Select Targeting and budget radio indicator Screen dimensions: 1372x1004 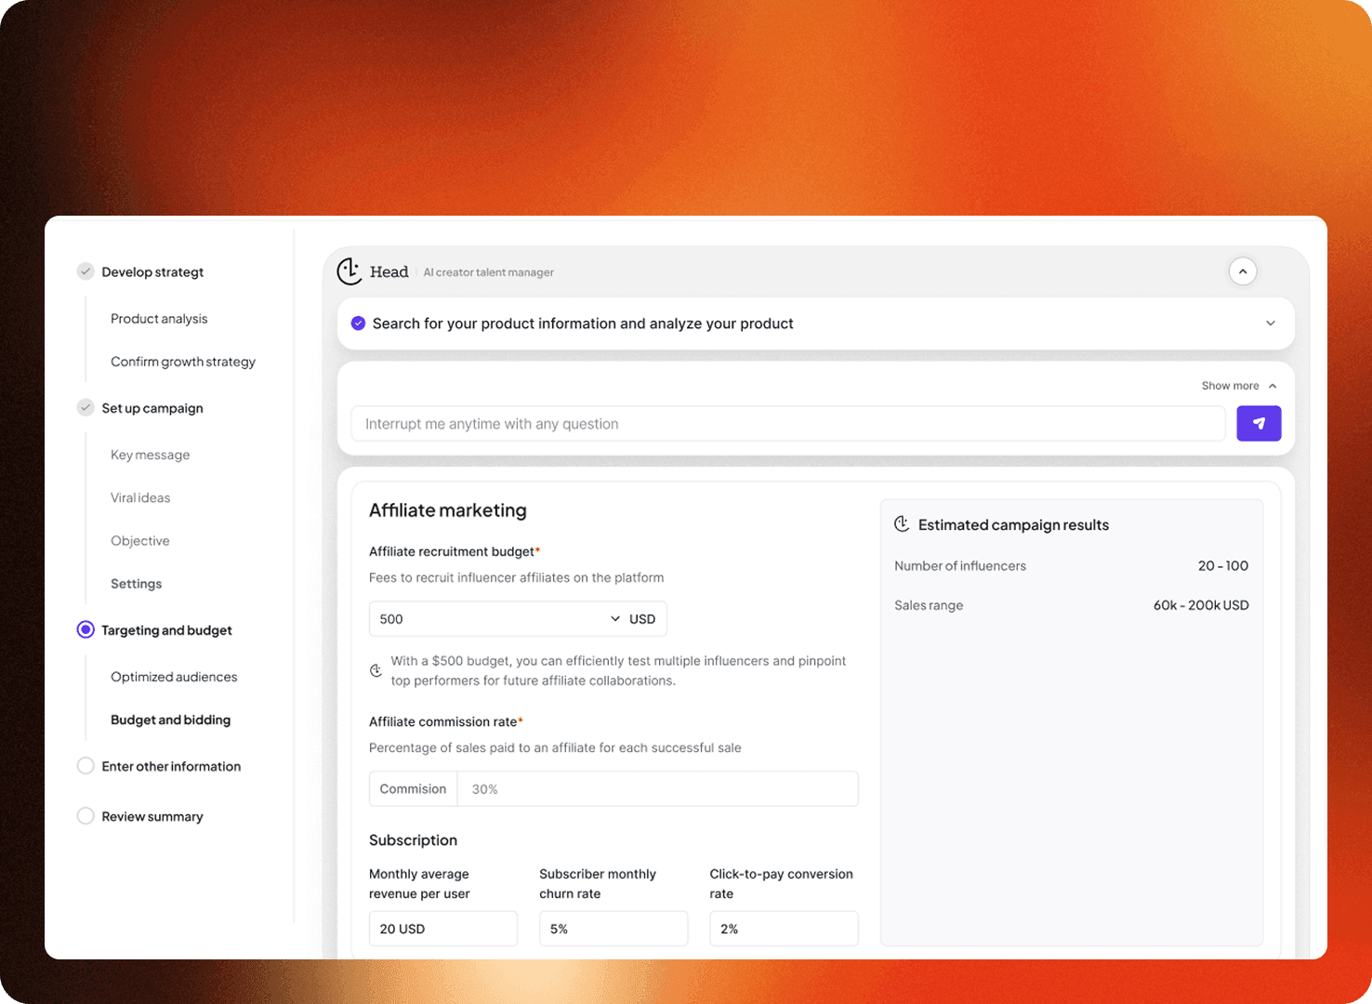click(x=86, y=629)
